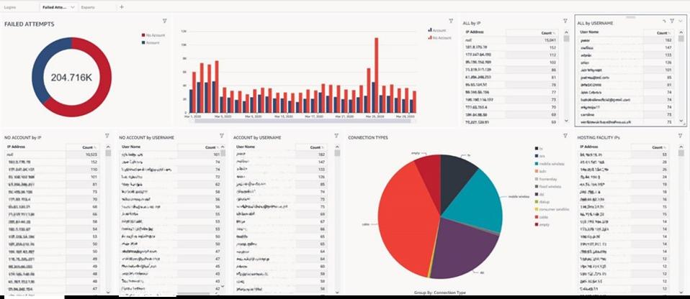The width and height of the screenshot is (690, 299).
Task: Expand the Failed Attempts tab dropdown arrow
Action: tap(72, 7)
